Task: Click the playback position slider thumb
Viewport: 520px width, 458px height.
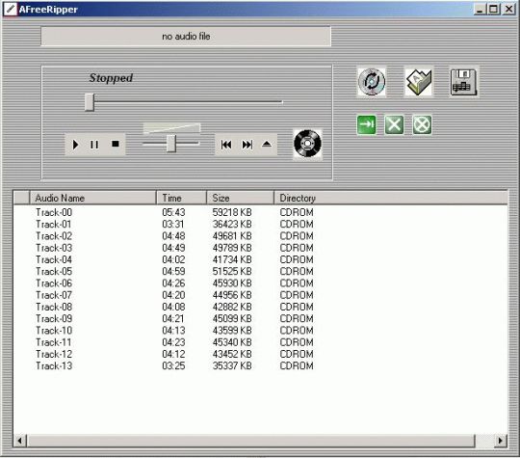Action: (x=90, y=102)
